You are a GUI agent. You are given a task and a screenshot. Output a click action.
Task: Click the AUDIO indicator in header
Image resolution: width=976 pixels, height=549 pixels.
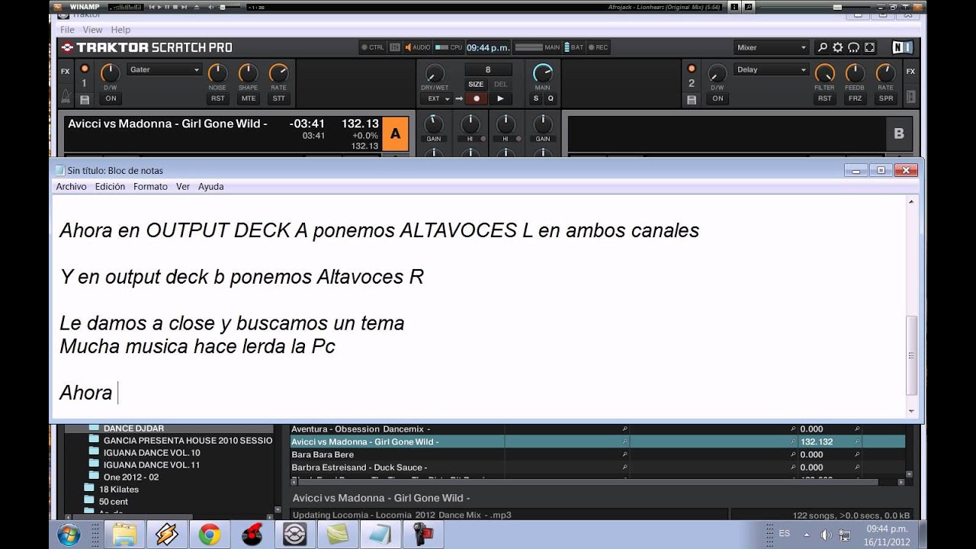click(x=418, y=47)
